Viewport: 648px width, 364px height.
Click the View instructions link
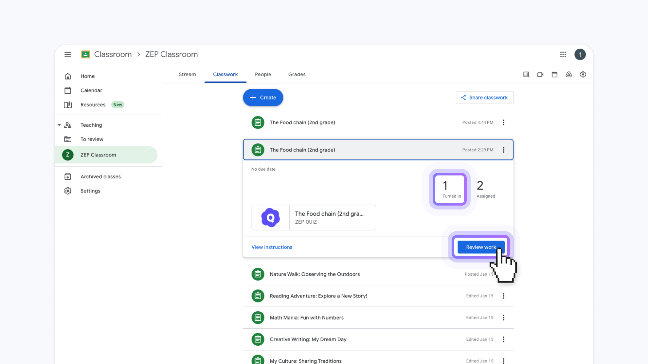coord(272,247)
